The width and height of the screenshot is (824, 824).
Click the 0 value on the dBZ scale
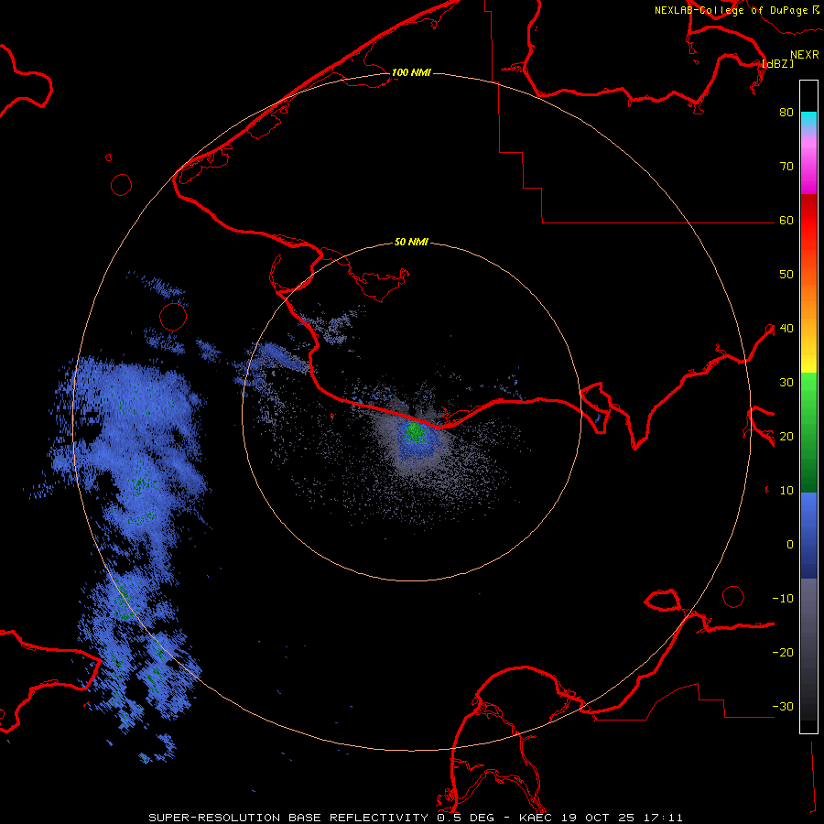click(x=790, y=545)
